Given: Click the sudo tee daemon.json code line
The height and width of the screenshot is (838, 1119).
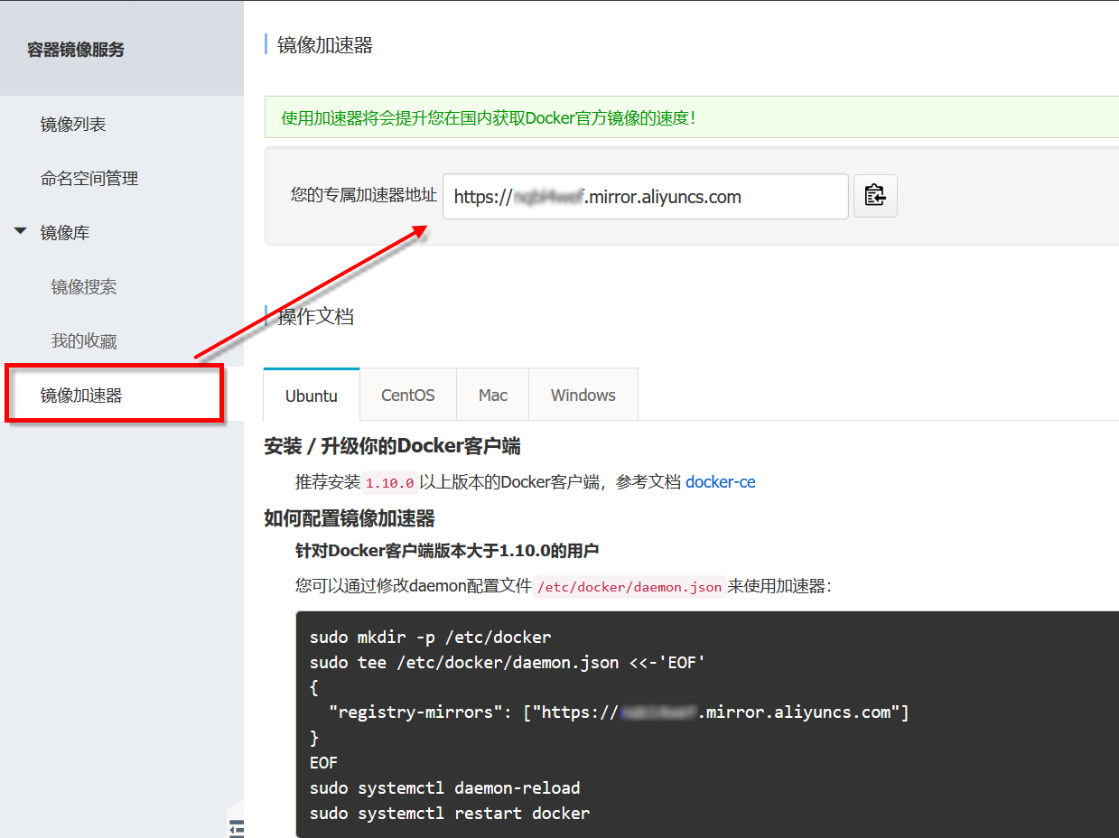Looking at the screenshot, I should pyautogui.click(x=507, y=662).
